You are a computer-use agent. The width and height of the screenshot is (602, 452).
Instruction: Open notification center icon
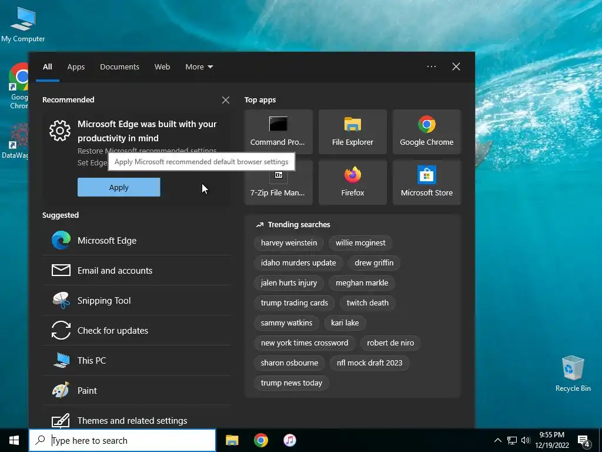tap(584, 441)
